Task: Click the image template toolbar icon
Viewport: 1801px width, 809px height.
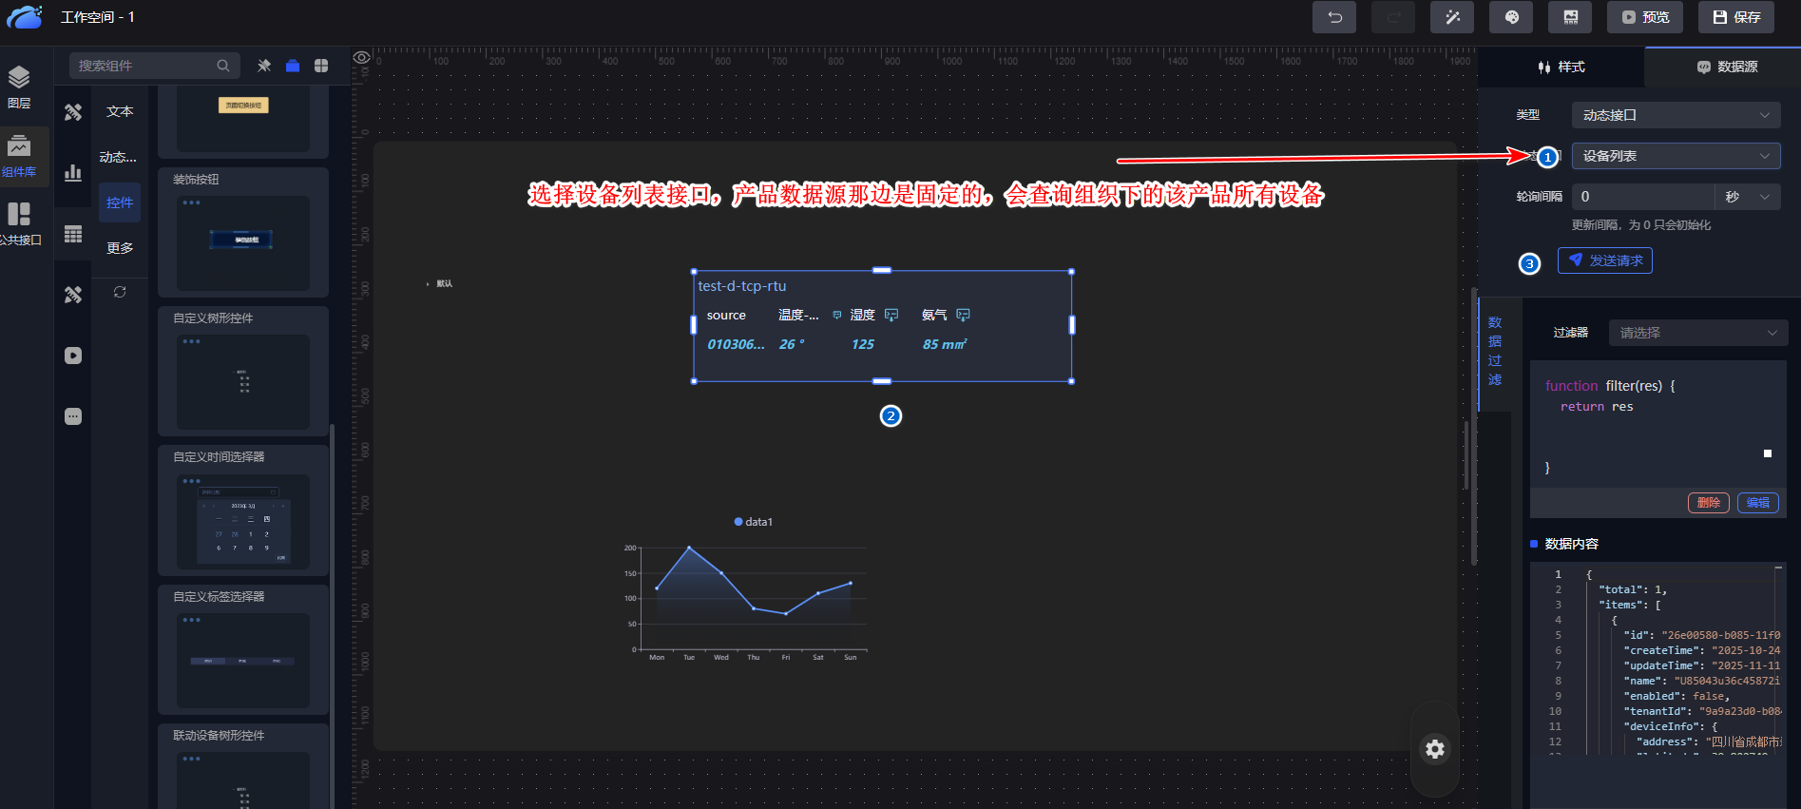Action: coord(1570,17)
